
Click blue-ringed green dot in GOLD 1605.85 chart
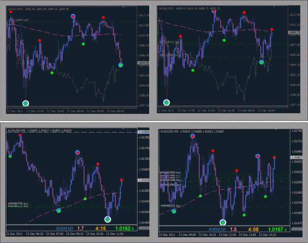(x=121, y=65)
